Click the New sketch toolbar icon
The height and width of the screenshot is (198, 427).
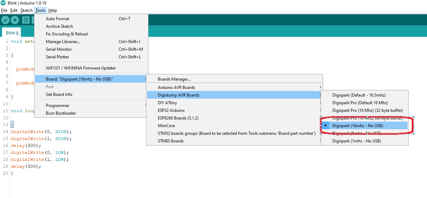click(x=26, y=20)
